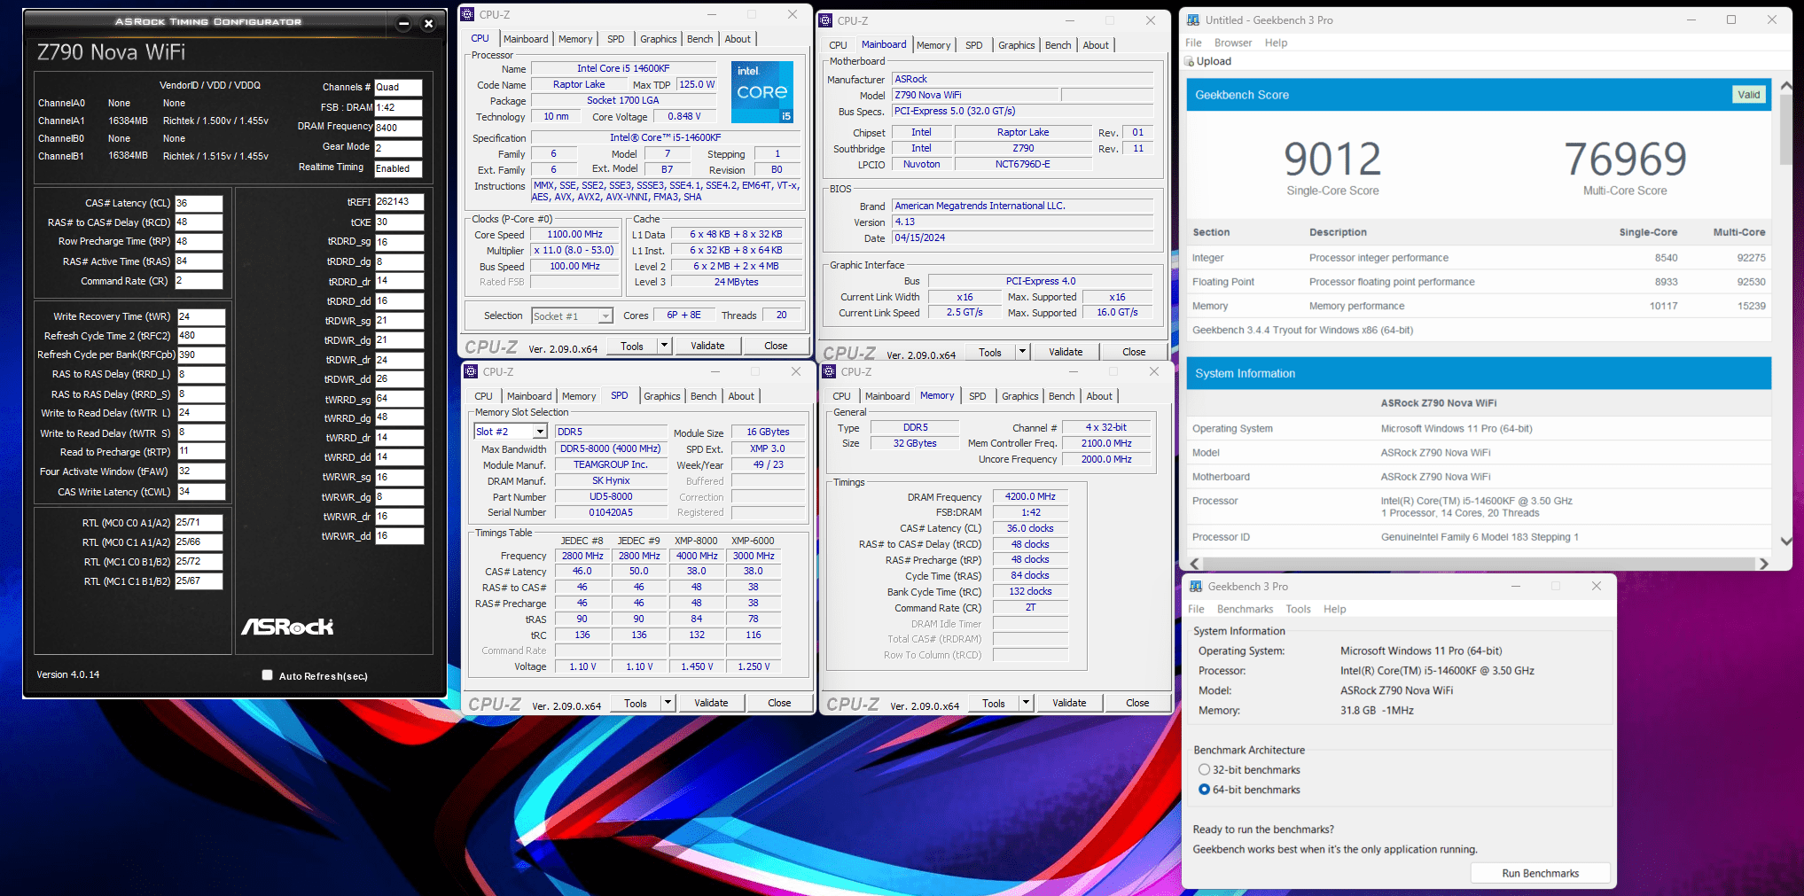Click the Geekbench results vertical scrollbar thumb
The height and width of the screenshot is (896, 1804).
tap(1785, 129)
